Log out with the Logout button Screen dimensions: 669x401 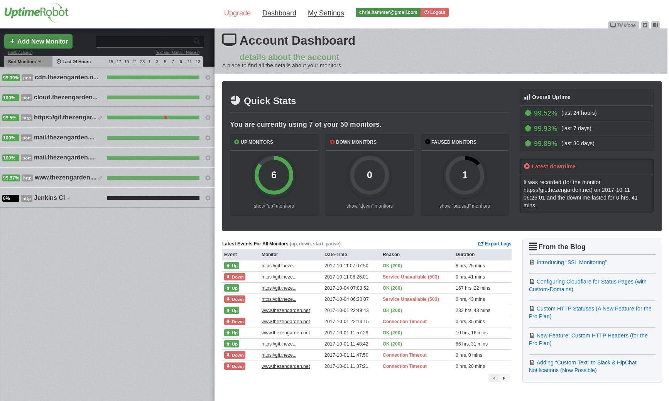pos(434,12)
